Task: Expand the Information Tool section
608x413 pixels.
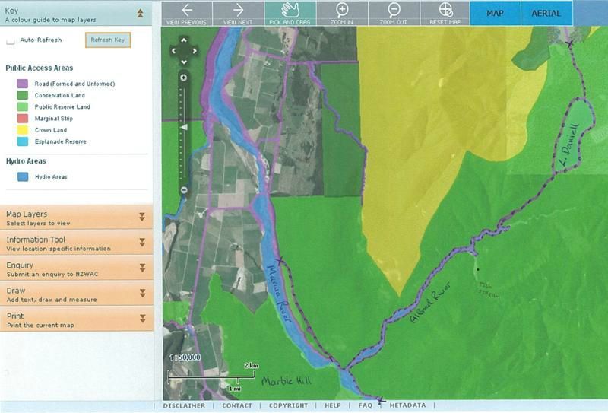Action: pos(141,243)
